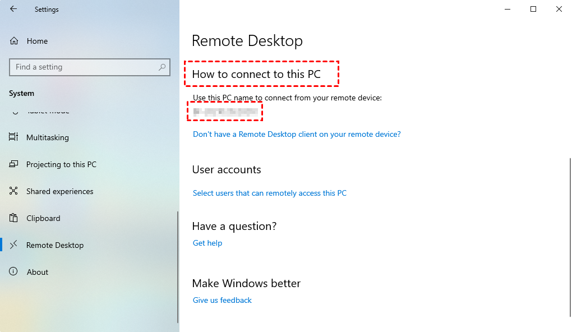Click the Remote Desktop wrench icon

coord(12,245)
